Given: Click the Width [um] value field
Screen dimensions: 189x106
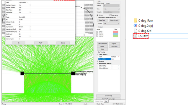Looking at the screenshot, I should [x=25, y=34].
